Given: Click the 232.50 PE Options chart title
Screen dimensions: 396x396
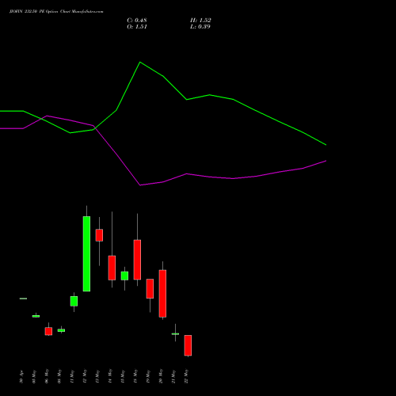Looking at the screenshot, I should (x=56, y=12).
